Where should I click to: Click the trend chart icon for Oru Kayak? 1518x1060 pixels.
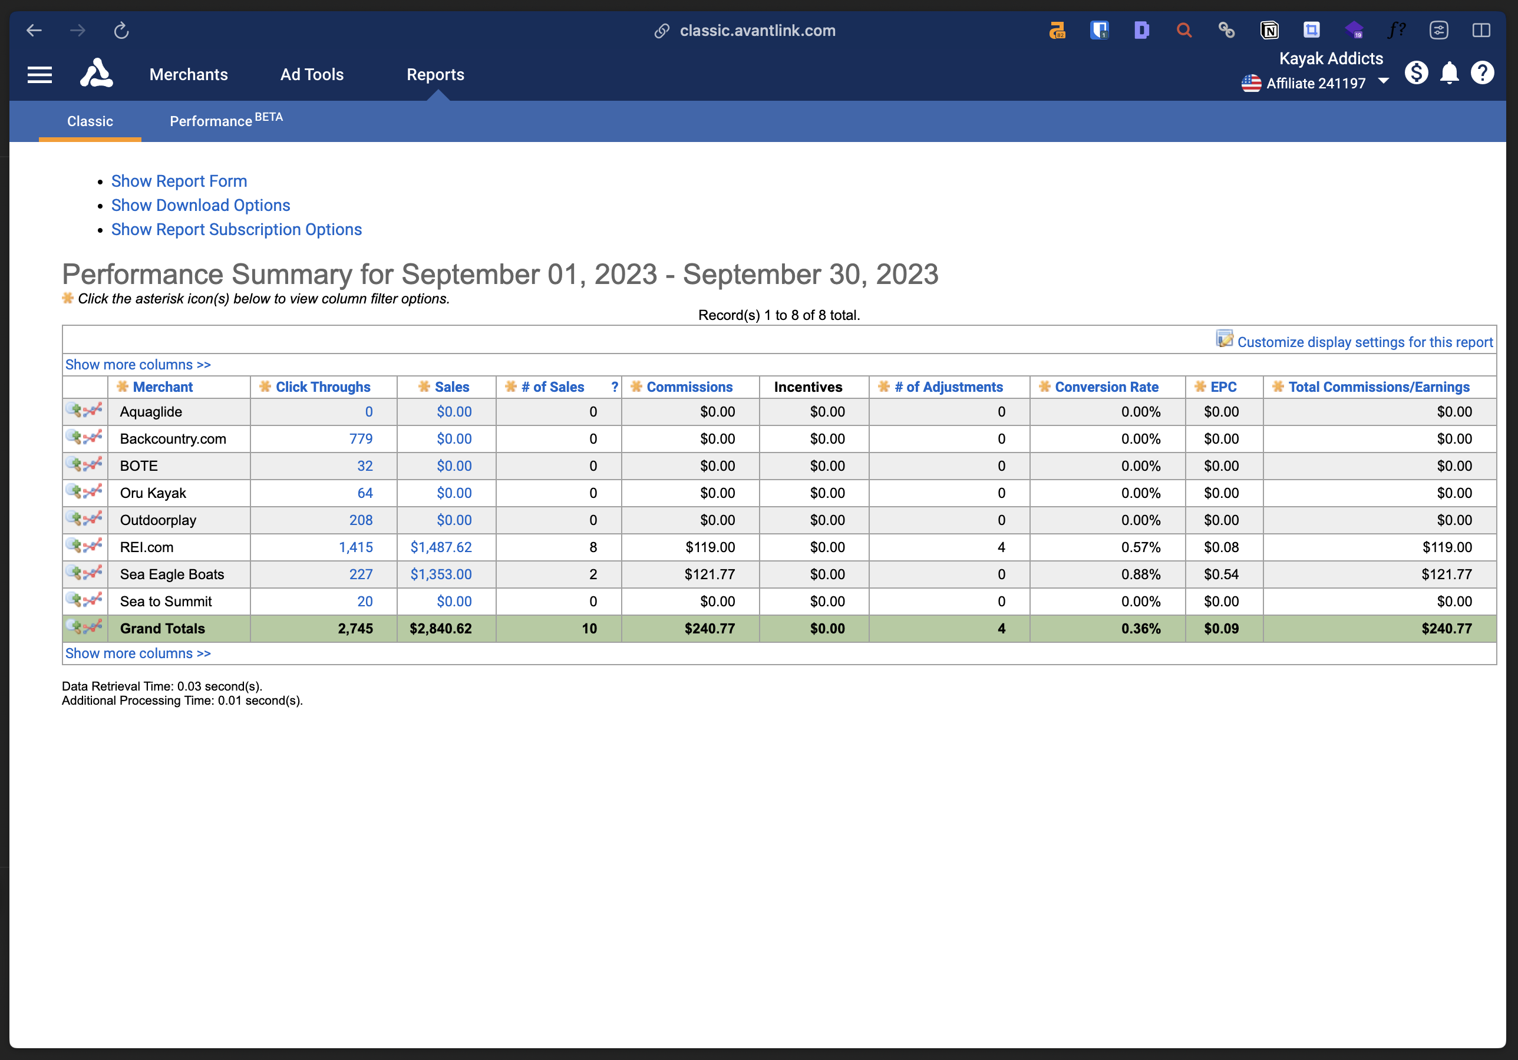[x=93, y=491]
